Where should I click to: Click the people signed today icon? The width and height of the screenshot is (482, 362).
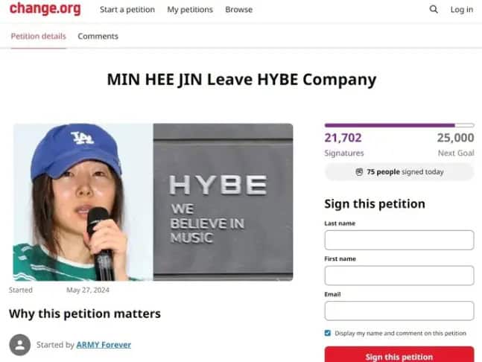(359, 172)
